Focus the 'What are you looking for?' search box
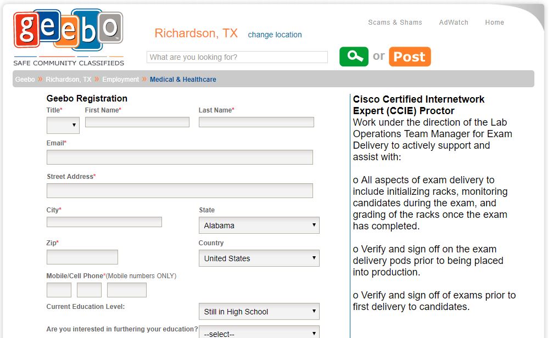Image resolution: width=558 pixels, height=338 pixels. coord(237,57)
